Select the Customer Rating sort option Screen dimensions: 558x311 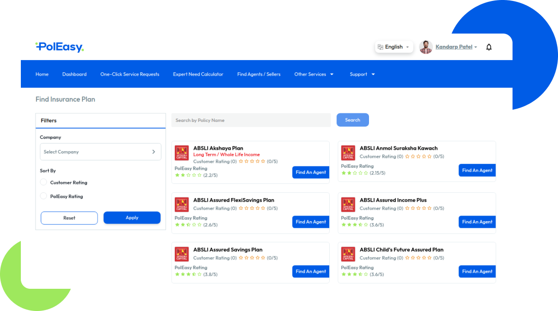tap(44, 182)
